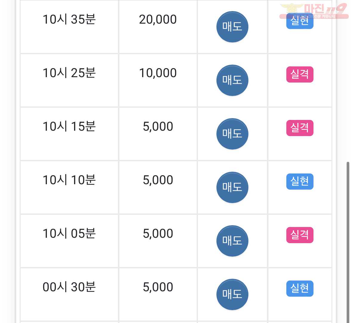Click the 00시 30분 time cell
352x323 pixels.
pyautogui.click(x=69, y=294)
